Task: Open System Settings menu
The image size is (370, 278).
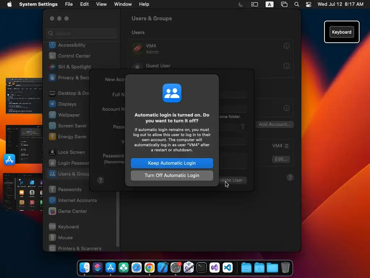Action: click(x=38, y=4)
